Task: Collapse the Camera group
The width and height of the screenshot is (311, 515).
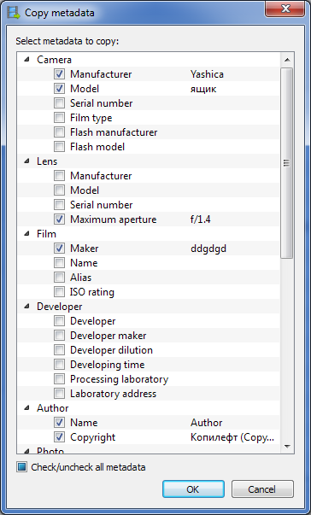Action: pos(27,60)
